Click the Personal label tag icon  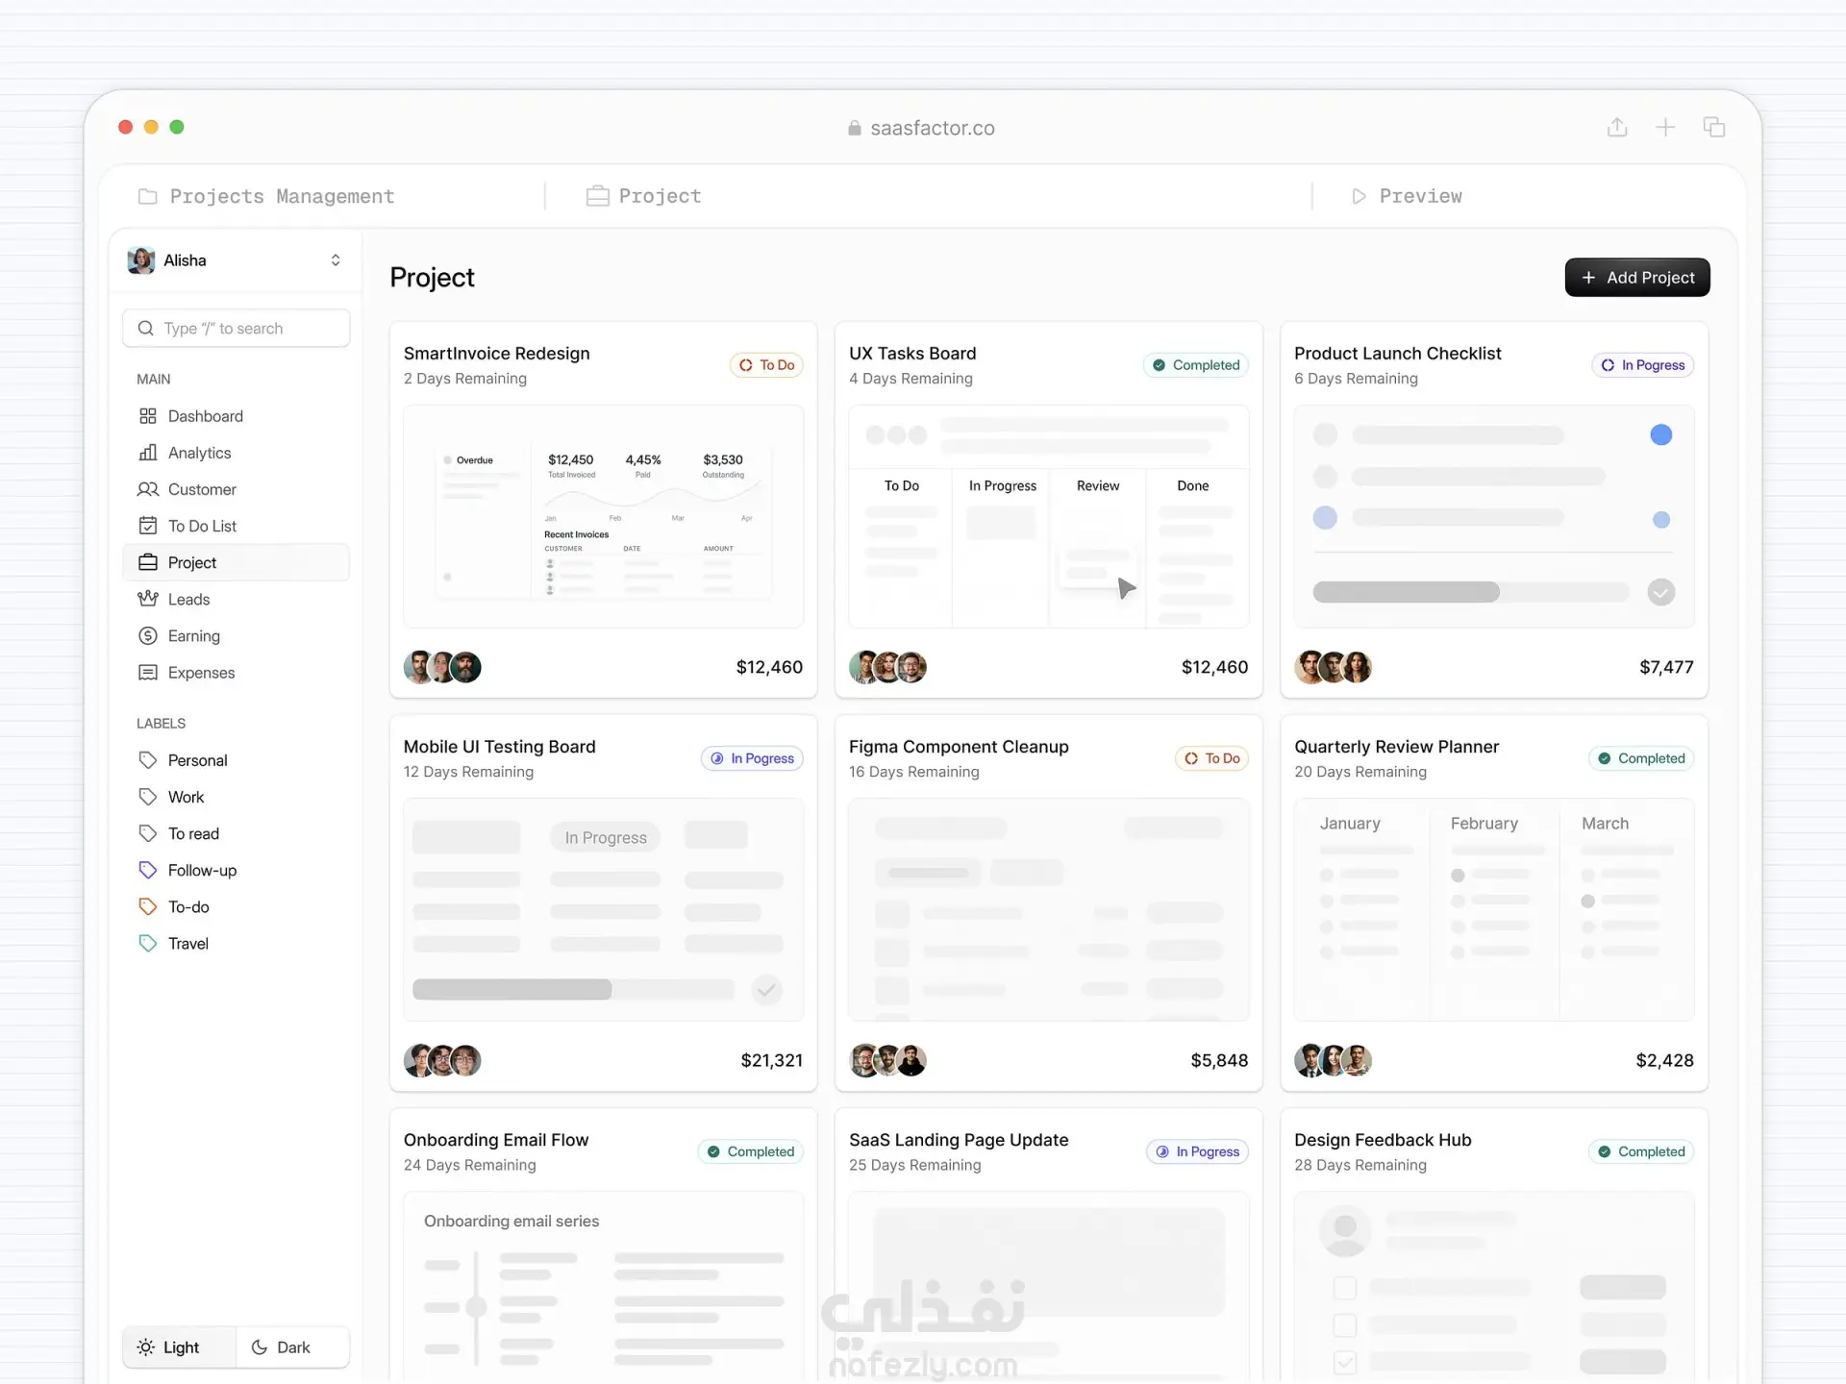point(147,760)
